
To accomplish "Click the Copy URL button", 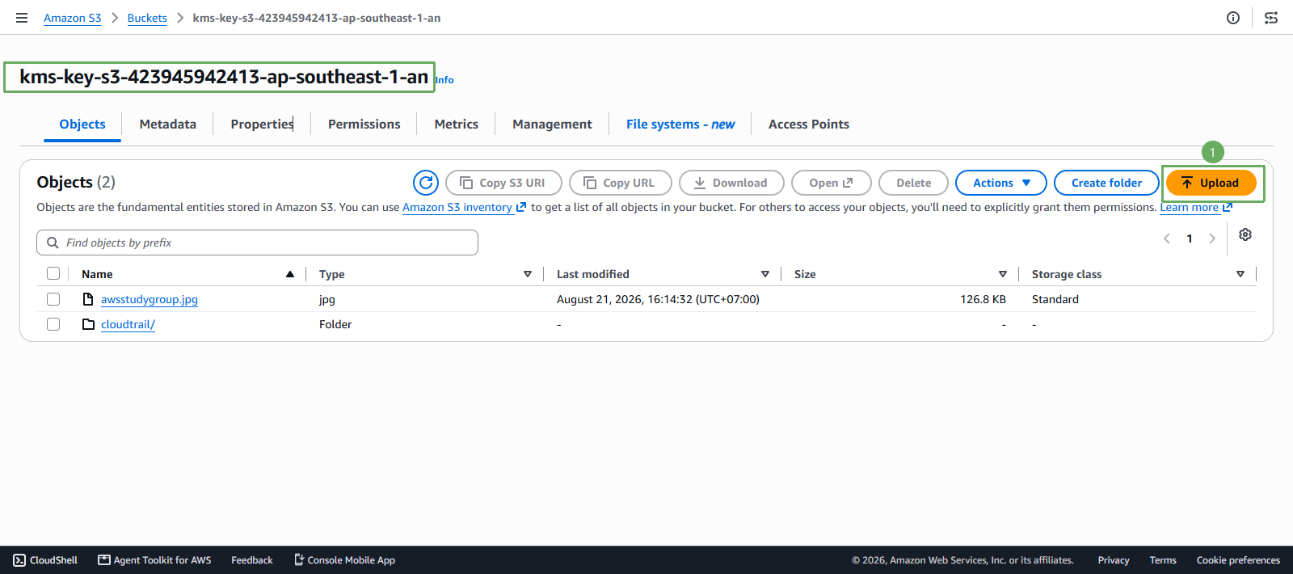I will tap(621, 183).
